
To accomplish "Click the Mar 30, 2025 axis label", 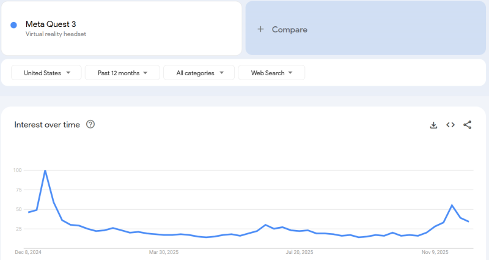I will 163,252.
